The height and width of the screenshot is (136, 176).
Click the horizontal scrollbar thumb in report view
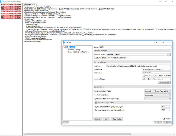(x=78, y=134)
